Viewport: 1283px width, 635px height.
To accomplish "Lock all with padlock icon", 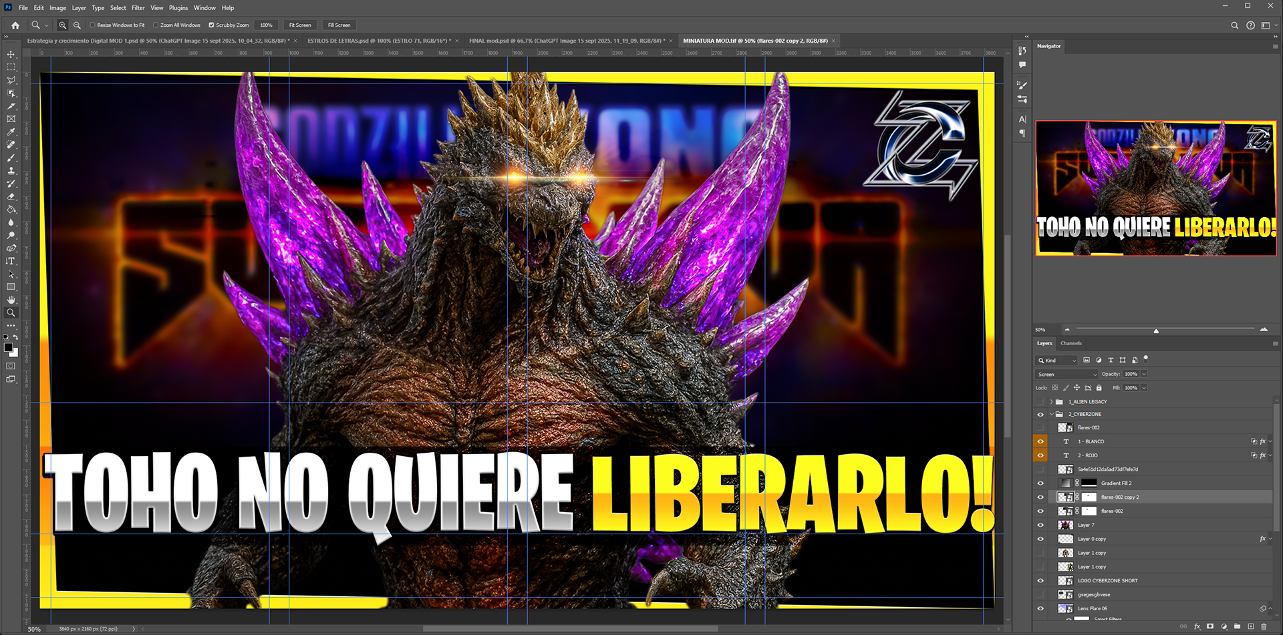I will (x=1099, y=387).
